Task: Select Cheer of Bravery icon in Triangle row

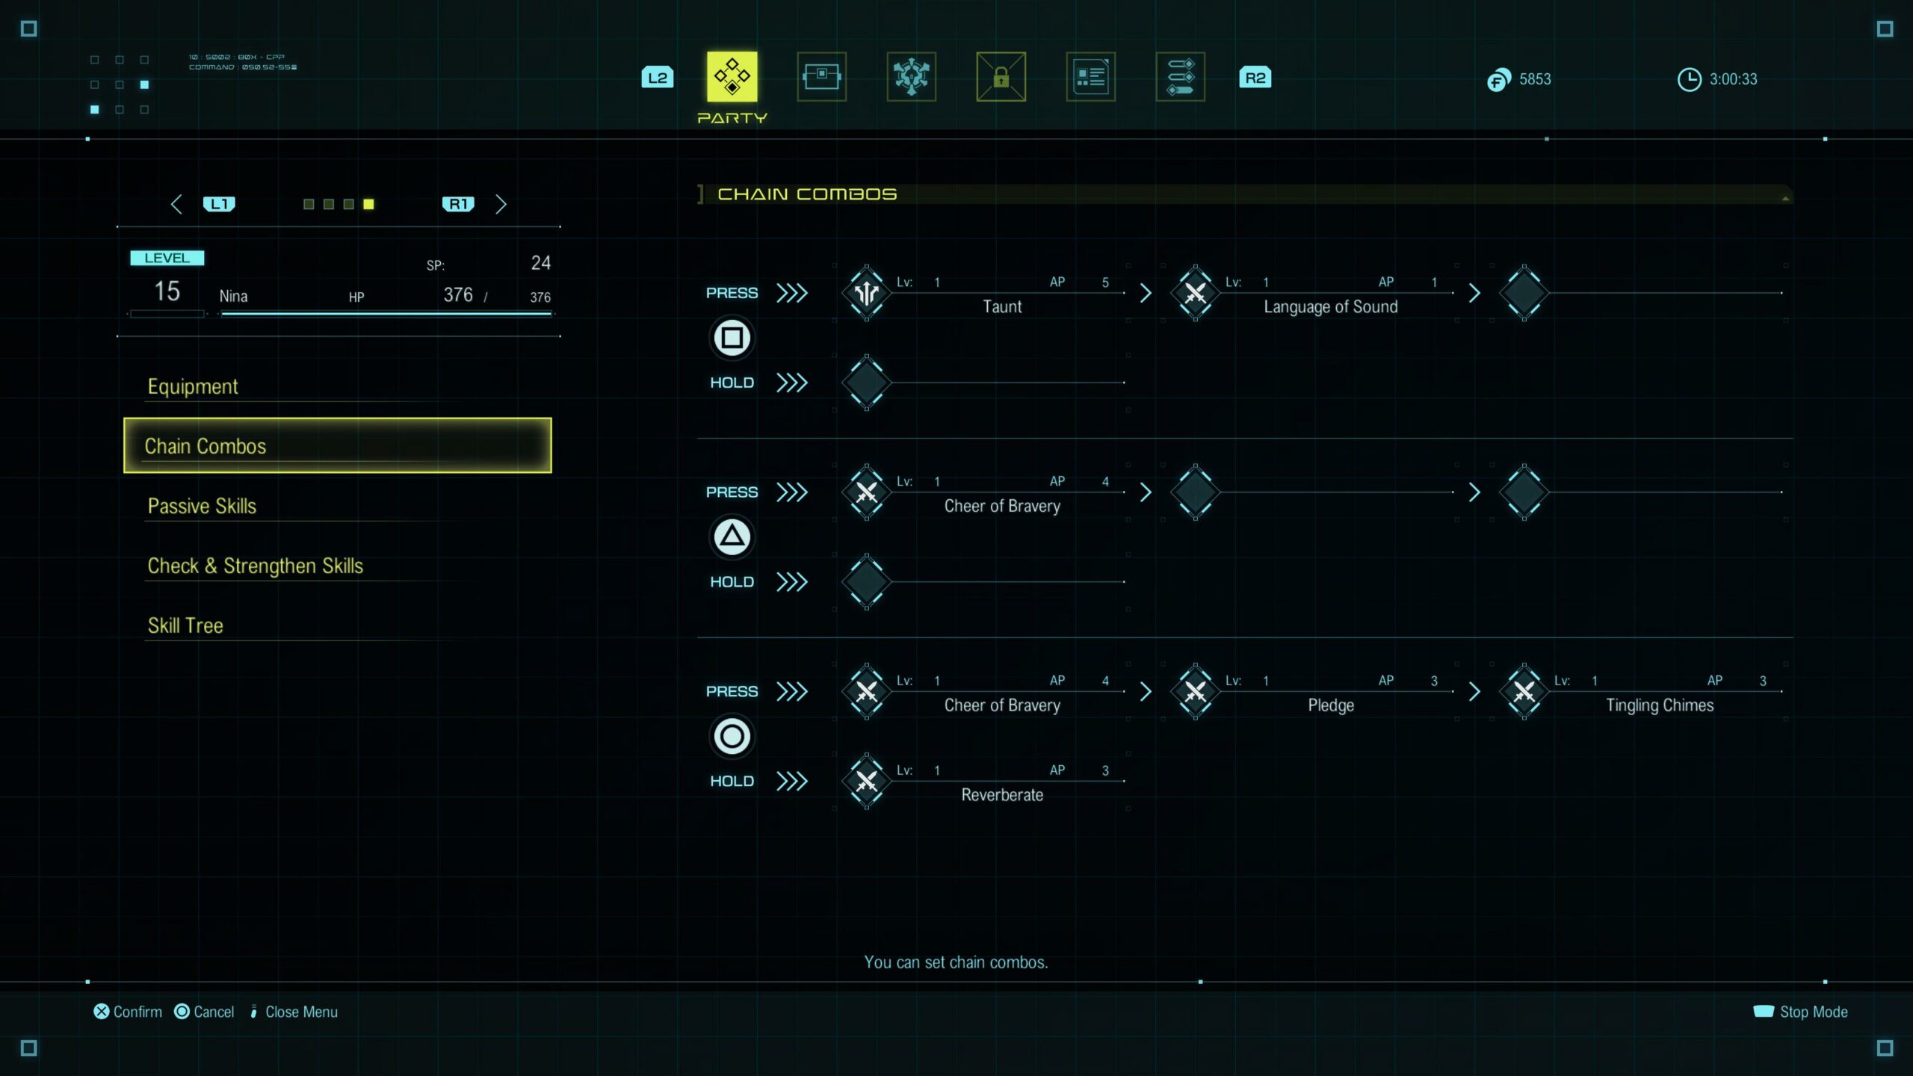Action: pyautogui.click(x=867, y=492)
